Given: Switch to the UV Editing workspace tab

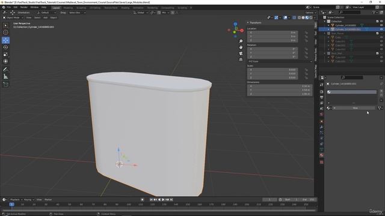Looking at the screenshot, I should click(95, 8).
